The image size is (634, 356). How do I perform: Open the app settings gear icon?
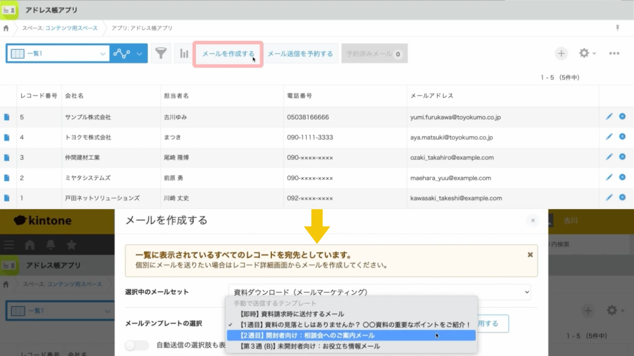click(x=584, y=53)
